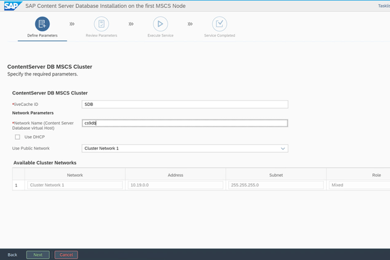The width and height of the screenshot is (390, 260).
Task: Open the Review Parameters tab label
Action: click(101, 35)
